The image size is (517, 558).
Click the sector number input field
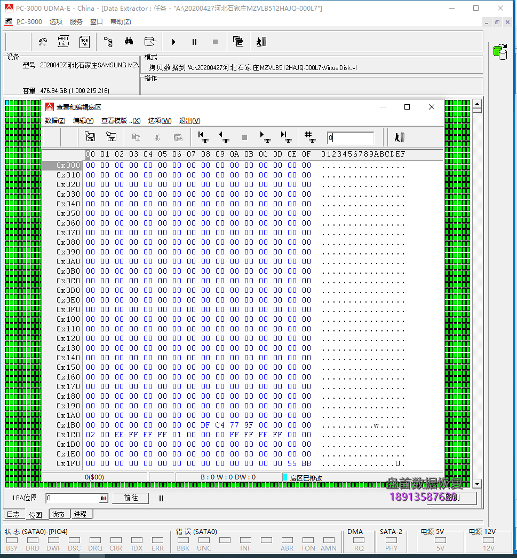tap(351, 138)
